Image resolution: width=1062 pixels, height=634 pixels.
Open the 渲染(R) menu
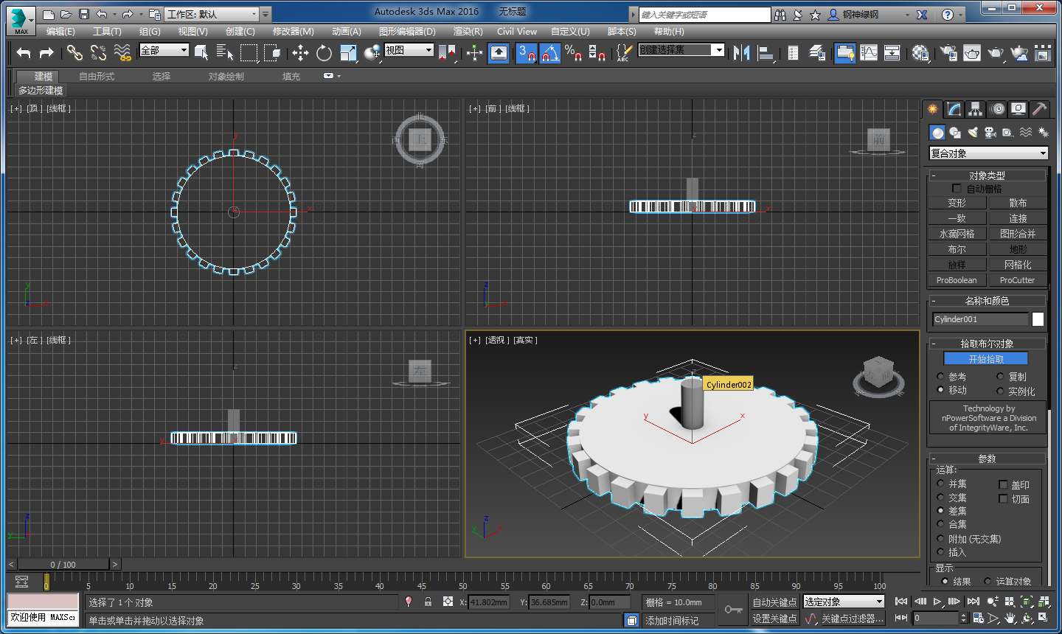click(468, 31)
